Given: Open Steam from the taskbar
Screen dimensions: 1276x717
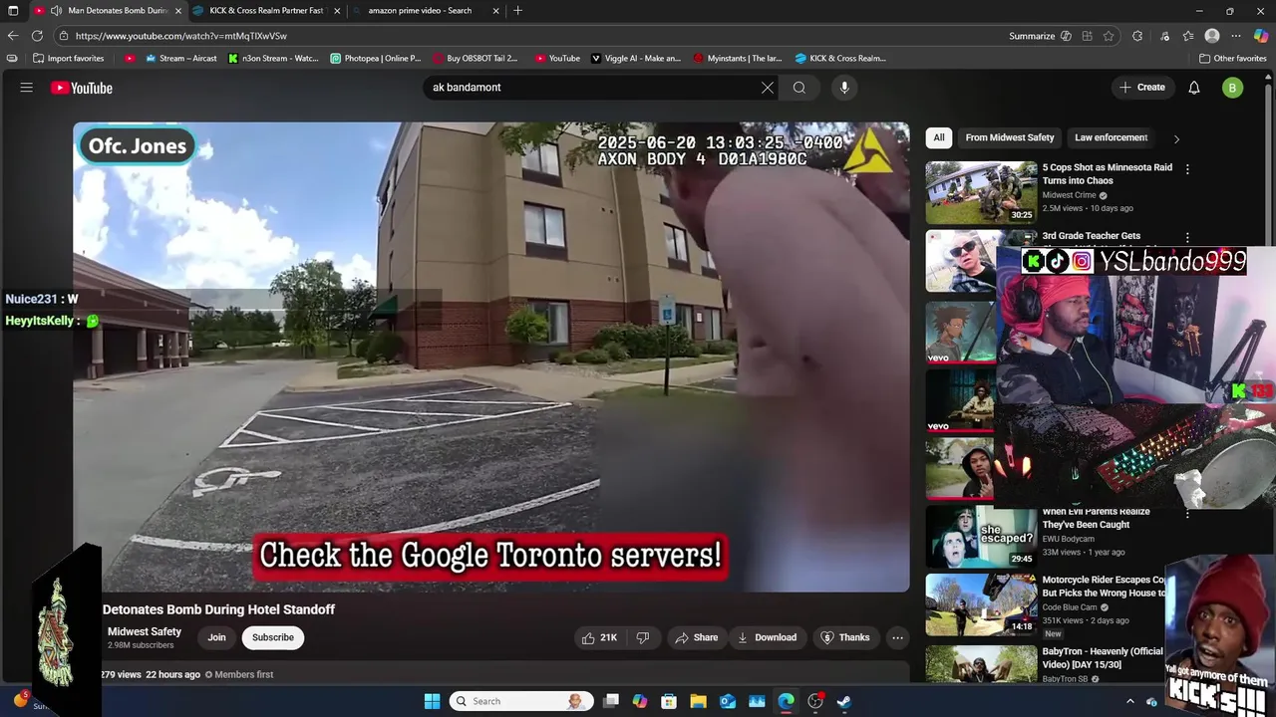Looking at the screenshot, I should pyautogui.click(x=844, y=701).
